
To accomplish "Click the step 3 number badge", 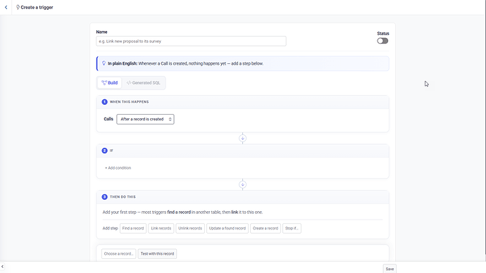I will click(104, 197).
